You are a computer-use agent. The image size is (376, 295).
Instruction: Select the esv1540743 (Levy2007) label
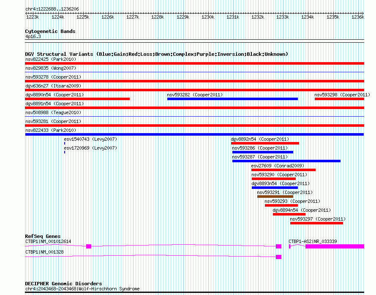point(90,139)
